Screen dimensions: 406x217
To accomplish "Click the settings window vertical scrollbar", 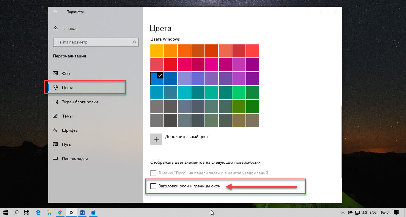I will point(341,142).
